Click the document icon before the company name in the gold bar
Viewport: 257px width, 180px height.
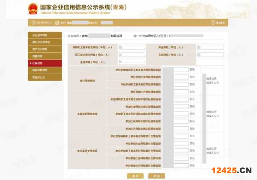pyautogui.click(x=57, y=22)
